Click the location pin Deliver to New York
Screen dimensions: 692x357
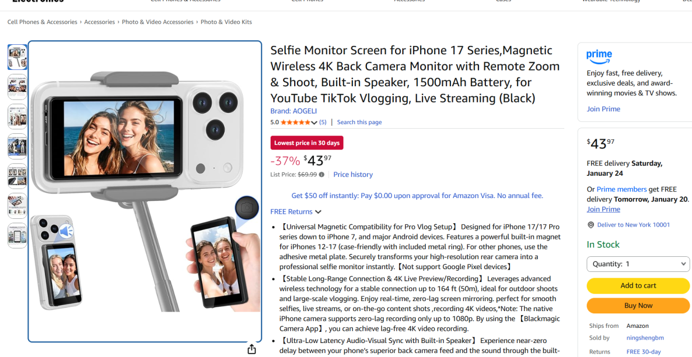tap(591, 225)
